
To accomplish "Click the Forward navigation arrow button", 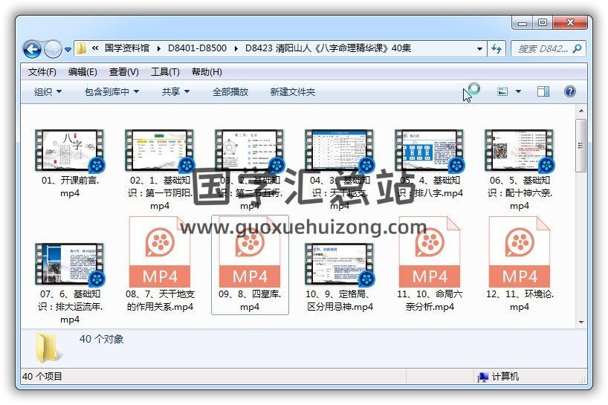I will click(53, 49).
